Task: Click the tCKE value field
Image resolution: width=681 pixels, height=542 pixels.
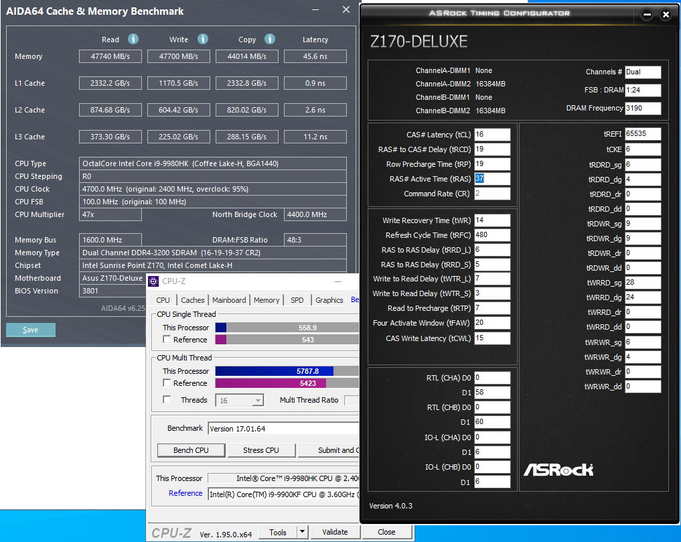Action: tap(643, 149)
